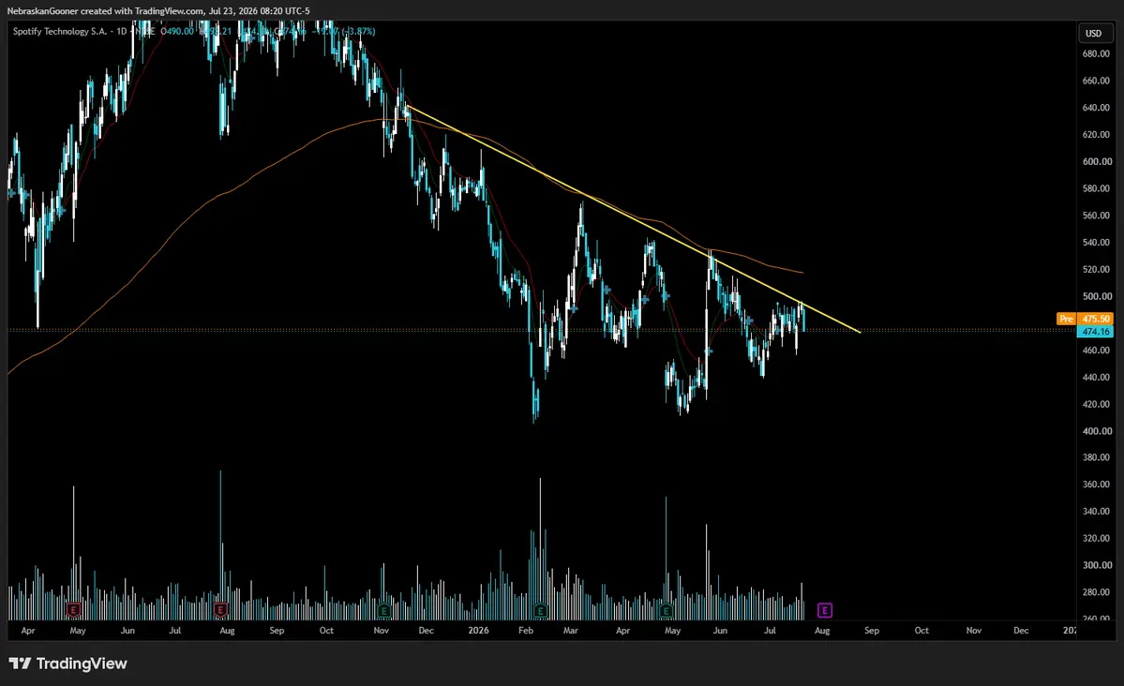Click the Spotify Technology S.A. symbol title
The width and height of the screenshot is (1124, 686).
point(59,31)
